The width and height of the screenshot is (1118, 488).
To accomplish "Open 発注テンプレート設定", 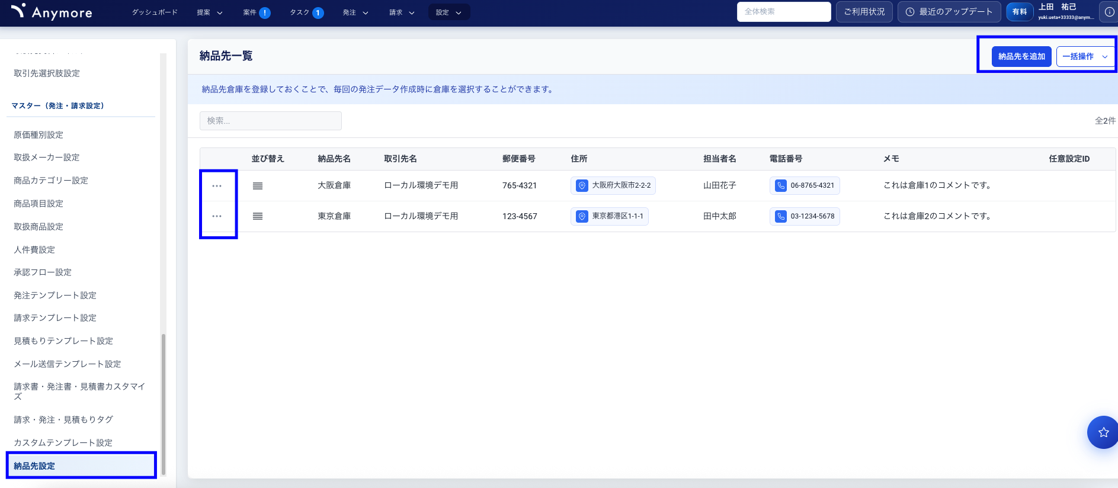I will tap(55, 296).
